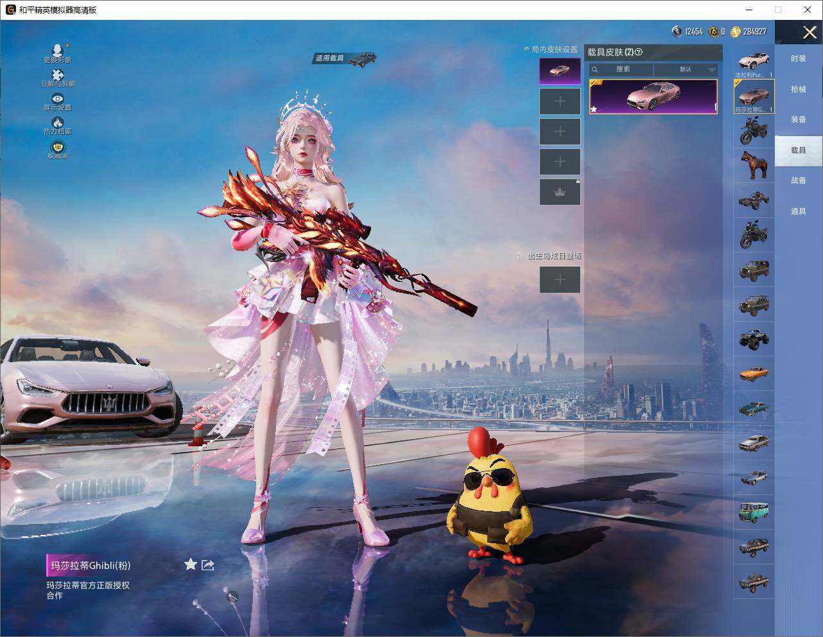Open the 分解与拆解 puzzle-piece icon
This screenshot has width=823, height=637.
point(58,78)
